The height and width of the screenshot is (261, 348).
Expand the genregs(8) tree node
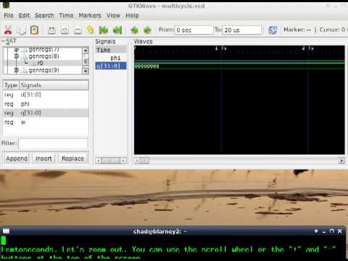[17, 57]
